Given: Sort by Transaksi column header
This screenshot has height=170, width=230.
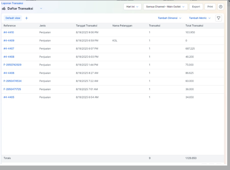Looking at the screenshot, I should point(154,26).
